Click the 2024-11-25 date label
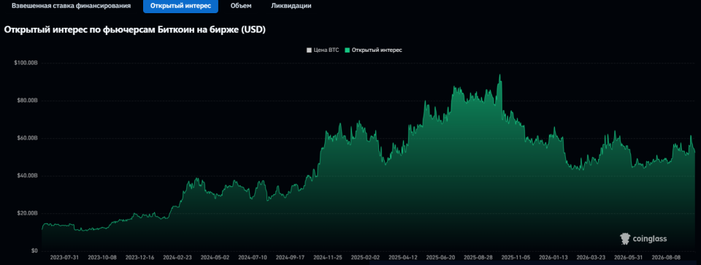 (327, 258)
